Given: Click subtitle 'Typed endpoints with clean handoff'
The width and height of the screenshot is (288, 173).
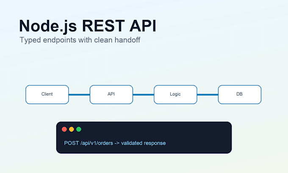Looking at the screenshot, I should [80, 40].
